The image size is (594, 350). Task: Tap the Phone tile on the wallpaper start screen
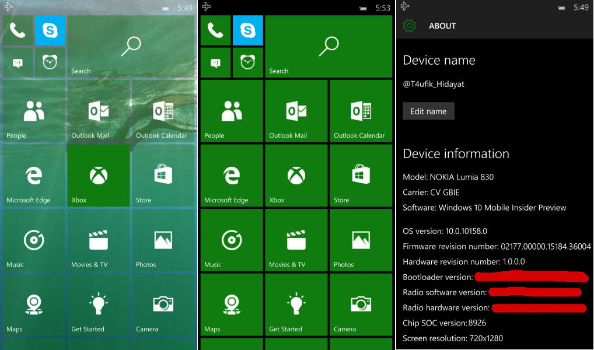pos(18,30)
